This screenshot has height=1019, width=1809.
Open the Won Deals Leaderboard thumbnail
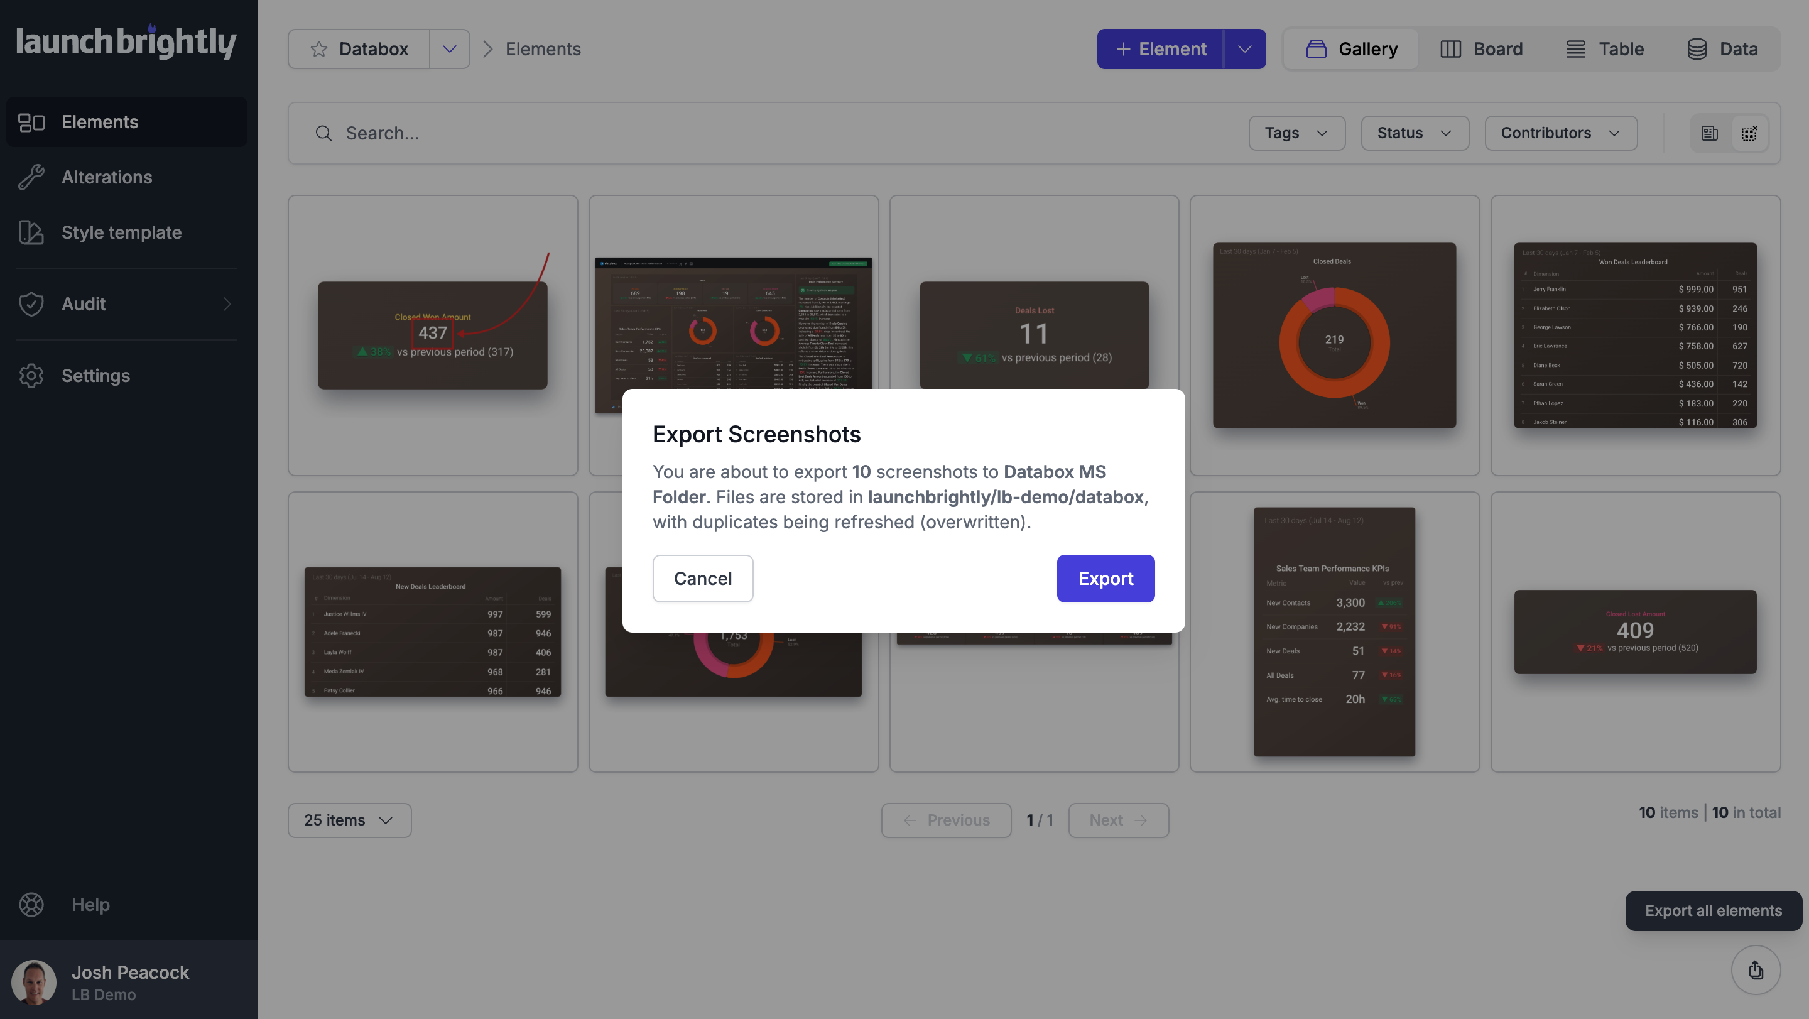(x=1635, y=335)
